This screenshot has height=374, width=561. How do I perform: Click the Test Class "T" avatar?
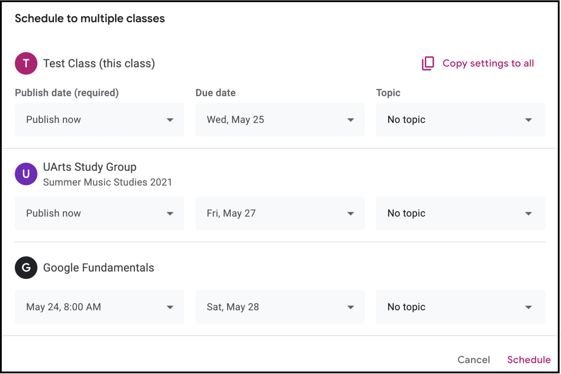coord(26,63)
